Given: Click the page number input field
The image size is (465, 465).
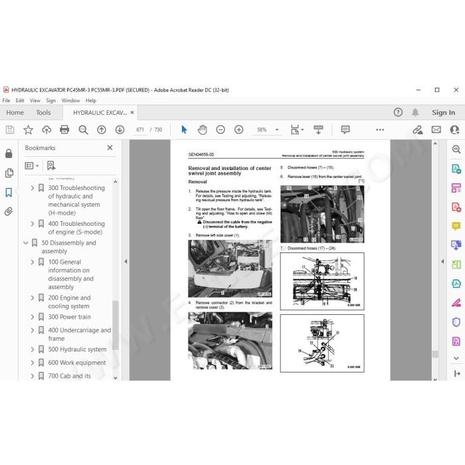Looking at the screenshot, I should pyautogui.click(x=140, y=130).
